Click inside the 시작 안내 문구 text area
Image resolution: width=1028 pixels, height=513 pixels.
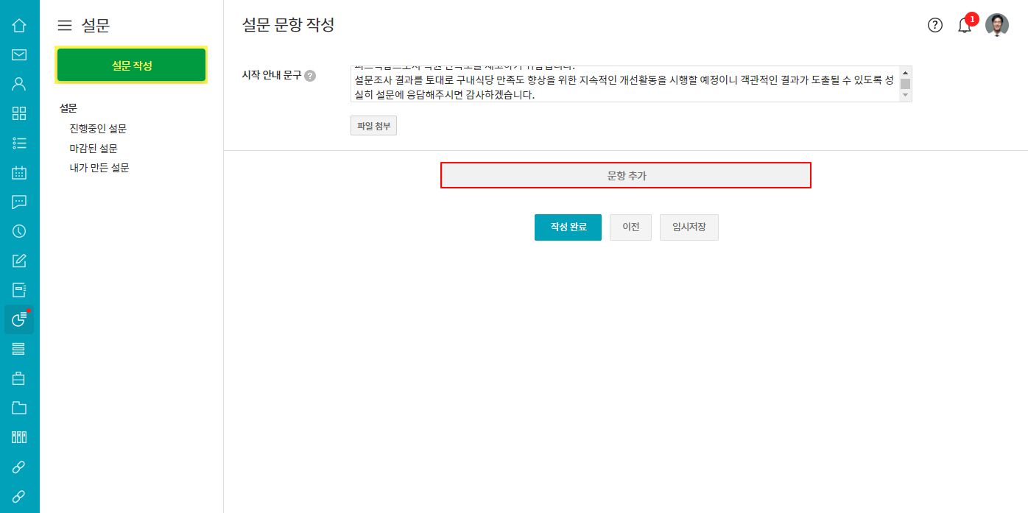coord(622,84)
